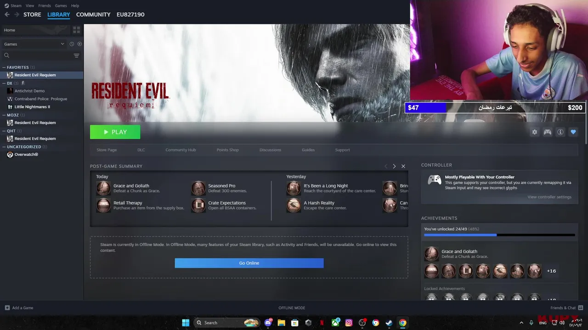This screenshot has height=330, width=588.
Task: Open game info icon
Action: click(560, 132)
